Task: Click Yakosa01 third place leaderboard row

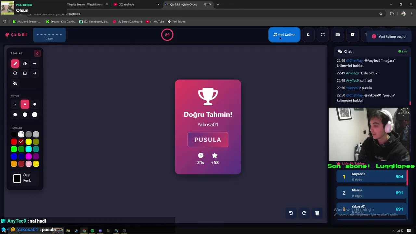Action: (371, 209)
